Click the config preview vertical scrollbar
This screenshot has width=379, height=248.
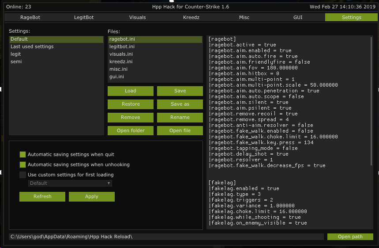tap(371, 102)
